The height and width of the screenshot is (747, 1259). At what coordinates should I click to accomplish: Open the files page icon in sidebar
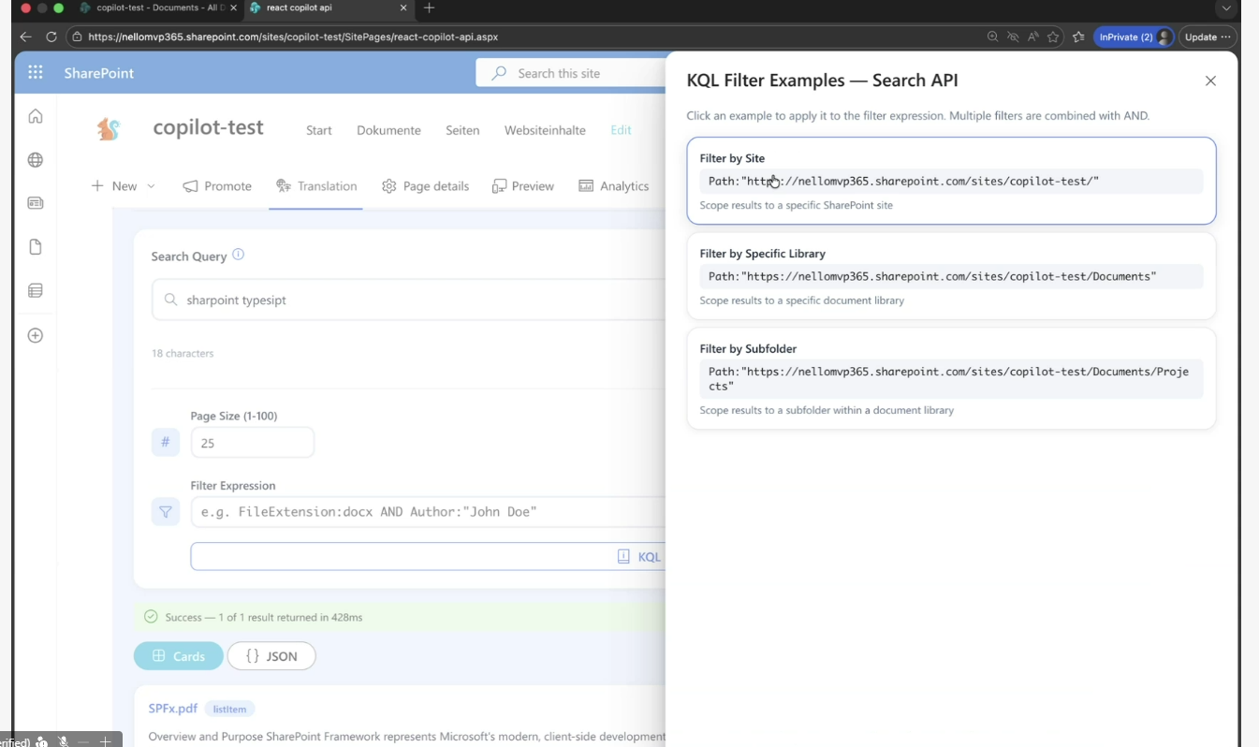click(x=36, y=247)
